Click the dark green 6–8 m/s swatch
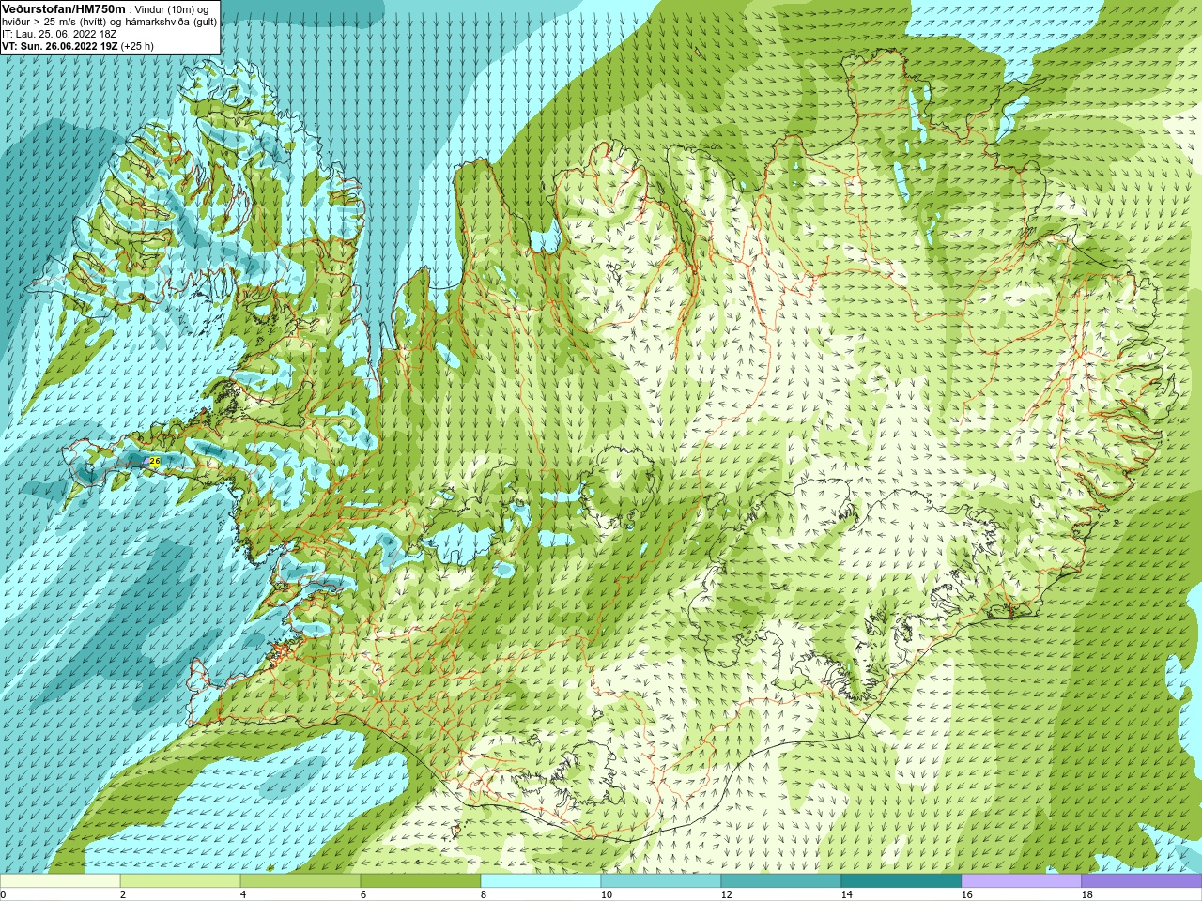This screenshot has height=901, width=1202. [x=421, y=881]
